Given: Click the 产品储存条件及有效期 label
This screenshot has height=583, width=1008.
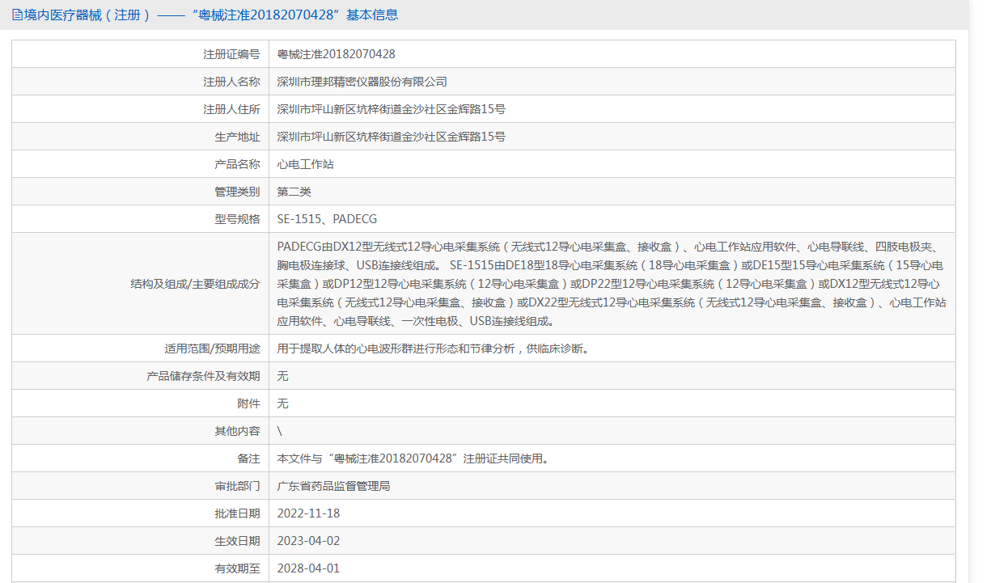Looking at the screenshot, I should tap(203, 376).
